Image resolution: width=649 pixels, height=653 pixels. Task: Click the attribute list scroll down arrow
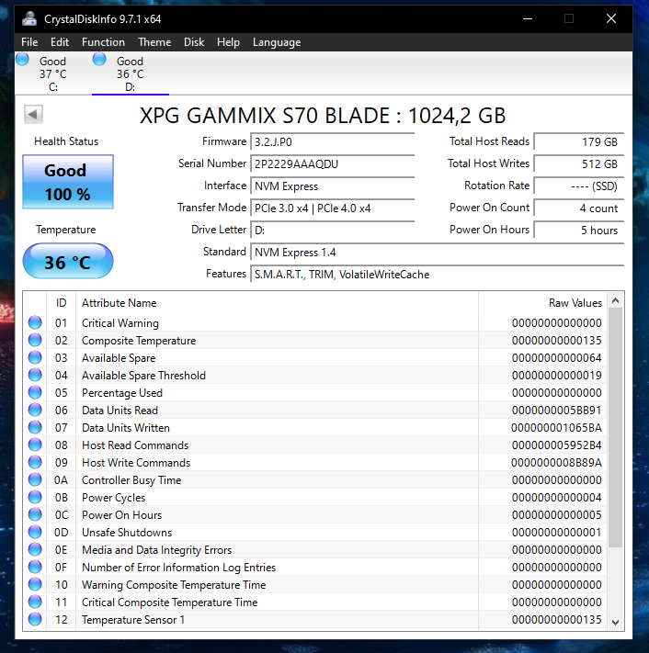point(615,623)
